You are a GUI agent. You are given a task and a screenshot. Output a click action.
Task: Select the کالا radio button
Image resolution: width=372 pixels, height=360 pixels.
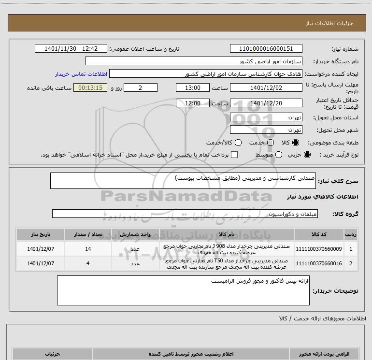click(x=296, y=143)
